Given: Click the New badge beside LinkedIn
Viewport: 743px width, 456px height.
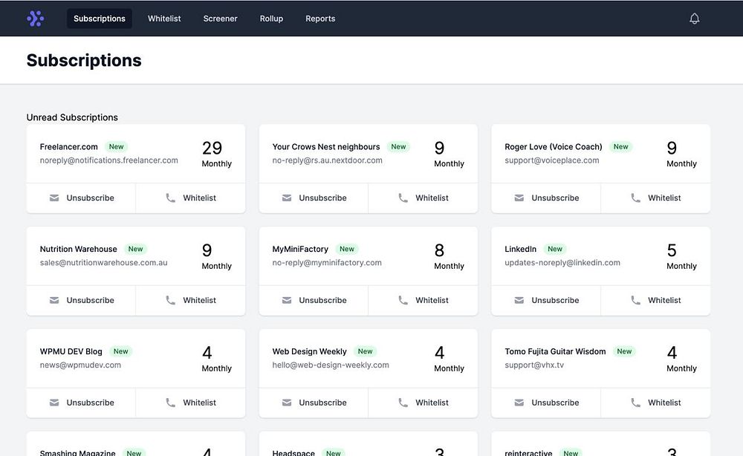Looking at the screenshot, I should click(x=555, y=249).
